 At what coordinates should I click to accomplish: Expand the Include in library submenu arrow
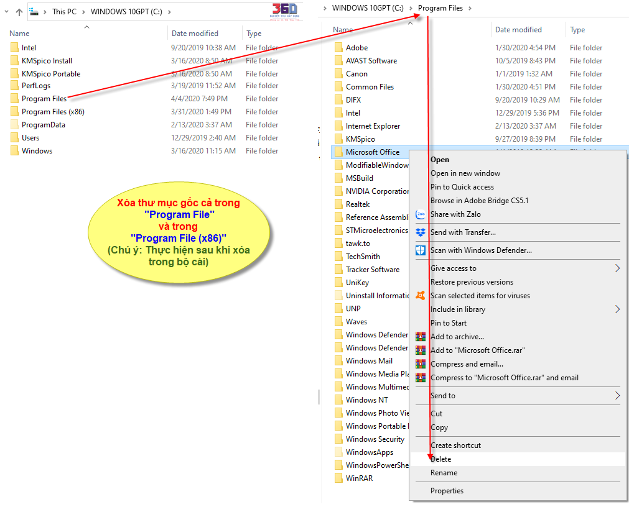pos(617,309)
